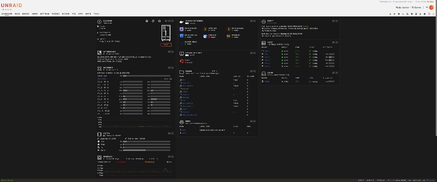Viewport: 437px width, 182px height.
Task: Collapse the System memory card
Action: coord(173,134)
